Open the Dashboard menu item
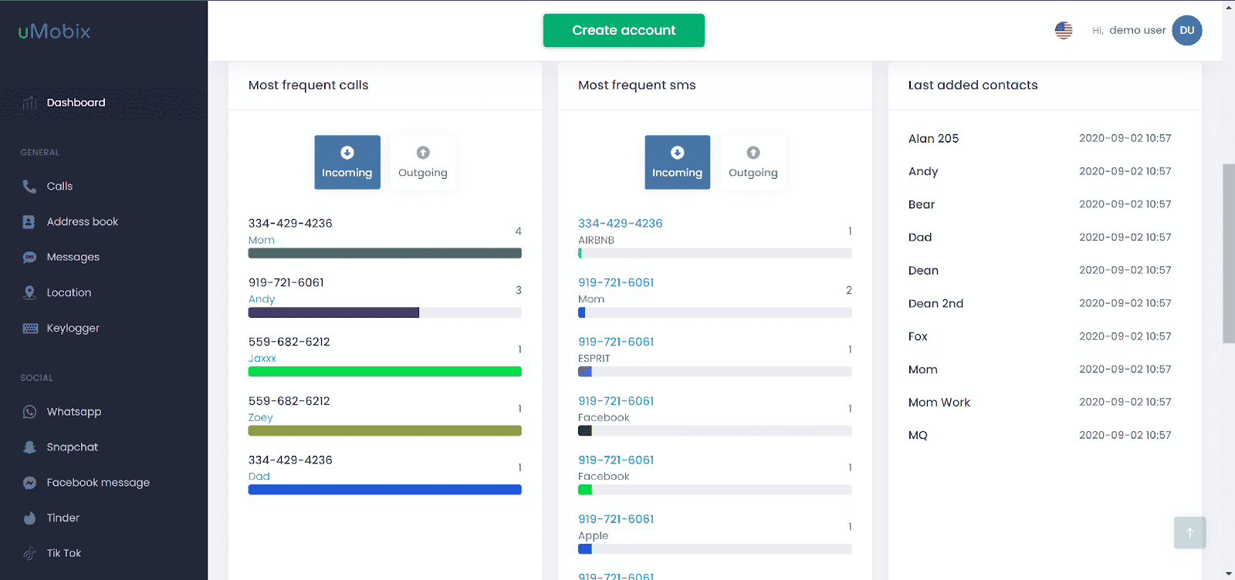 click(76, 103)
